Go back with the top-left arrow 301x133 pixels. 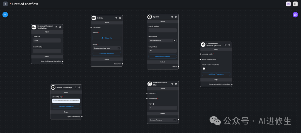pos(5,4)
